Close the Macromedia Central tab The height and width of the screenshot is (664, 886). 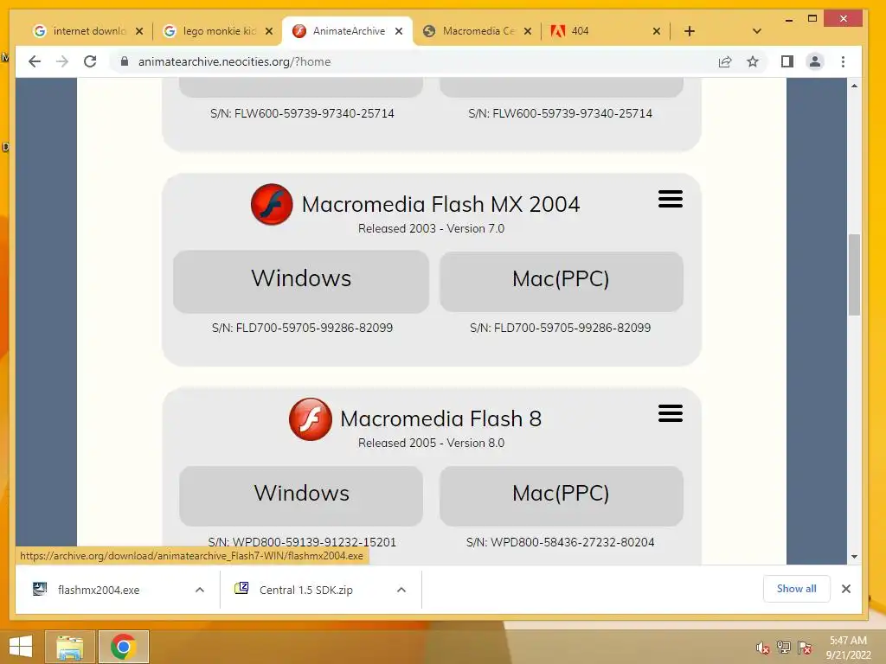point(528,31)
